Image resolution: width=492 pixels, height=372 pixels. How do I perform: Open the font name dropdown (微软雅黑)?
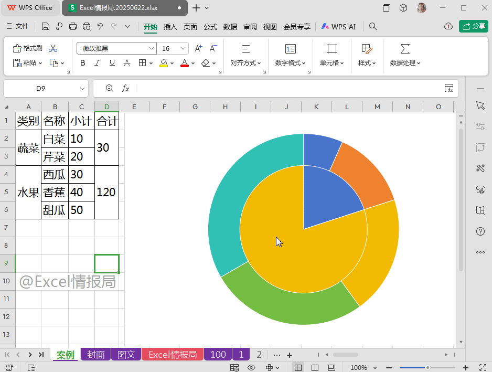[x=151, y=48]
